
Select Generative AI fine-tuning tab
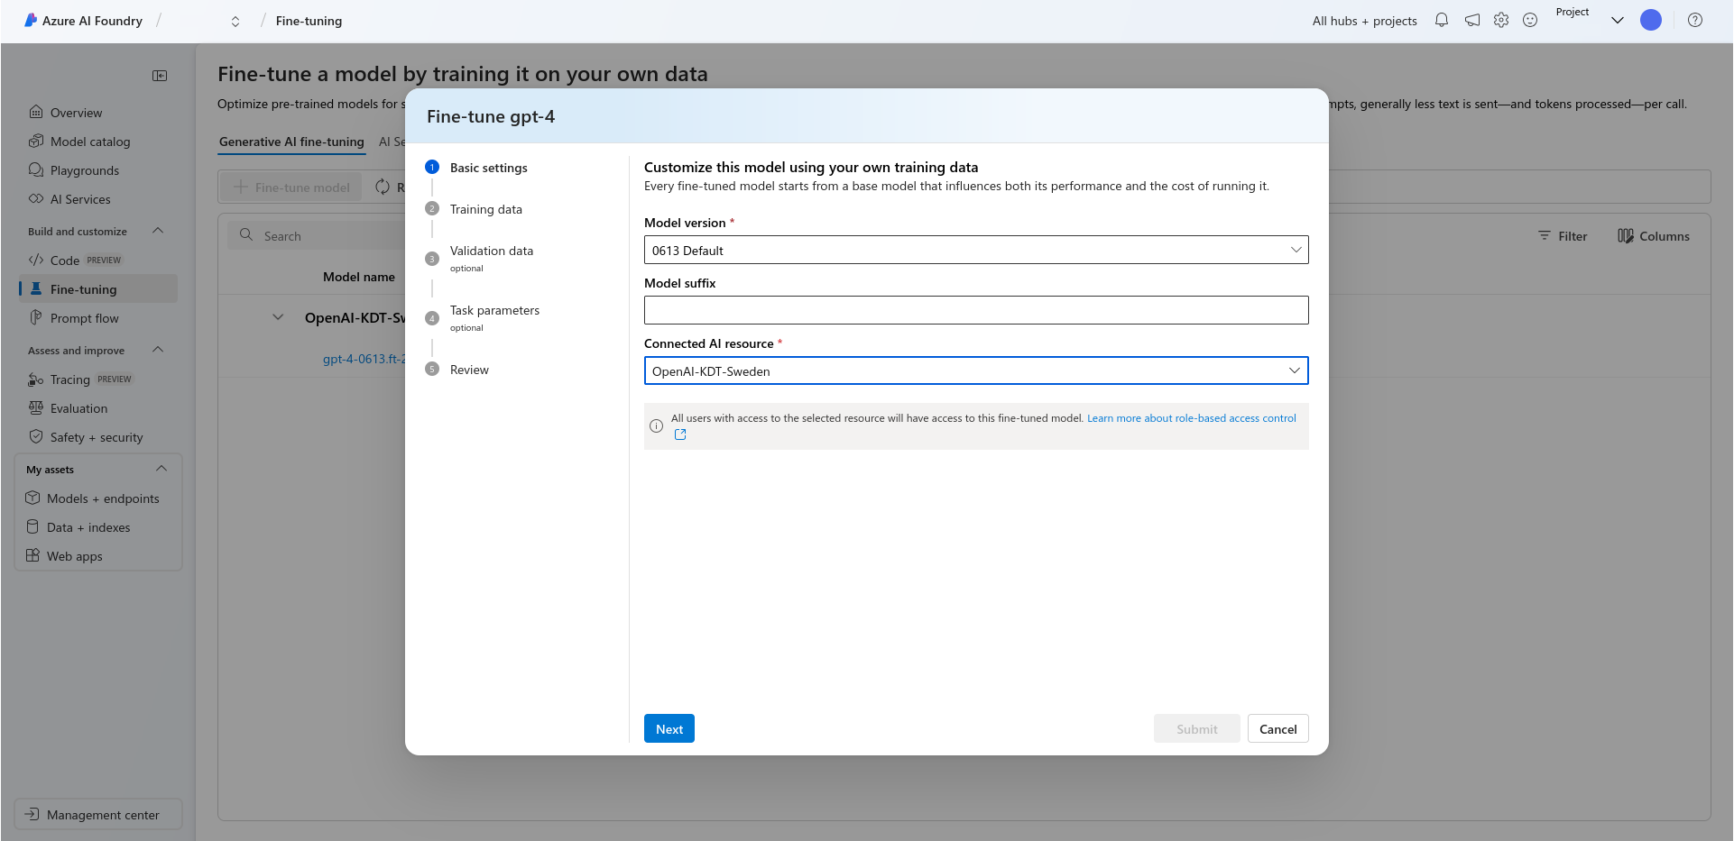[x=291, y=142]
